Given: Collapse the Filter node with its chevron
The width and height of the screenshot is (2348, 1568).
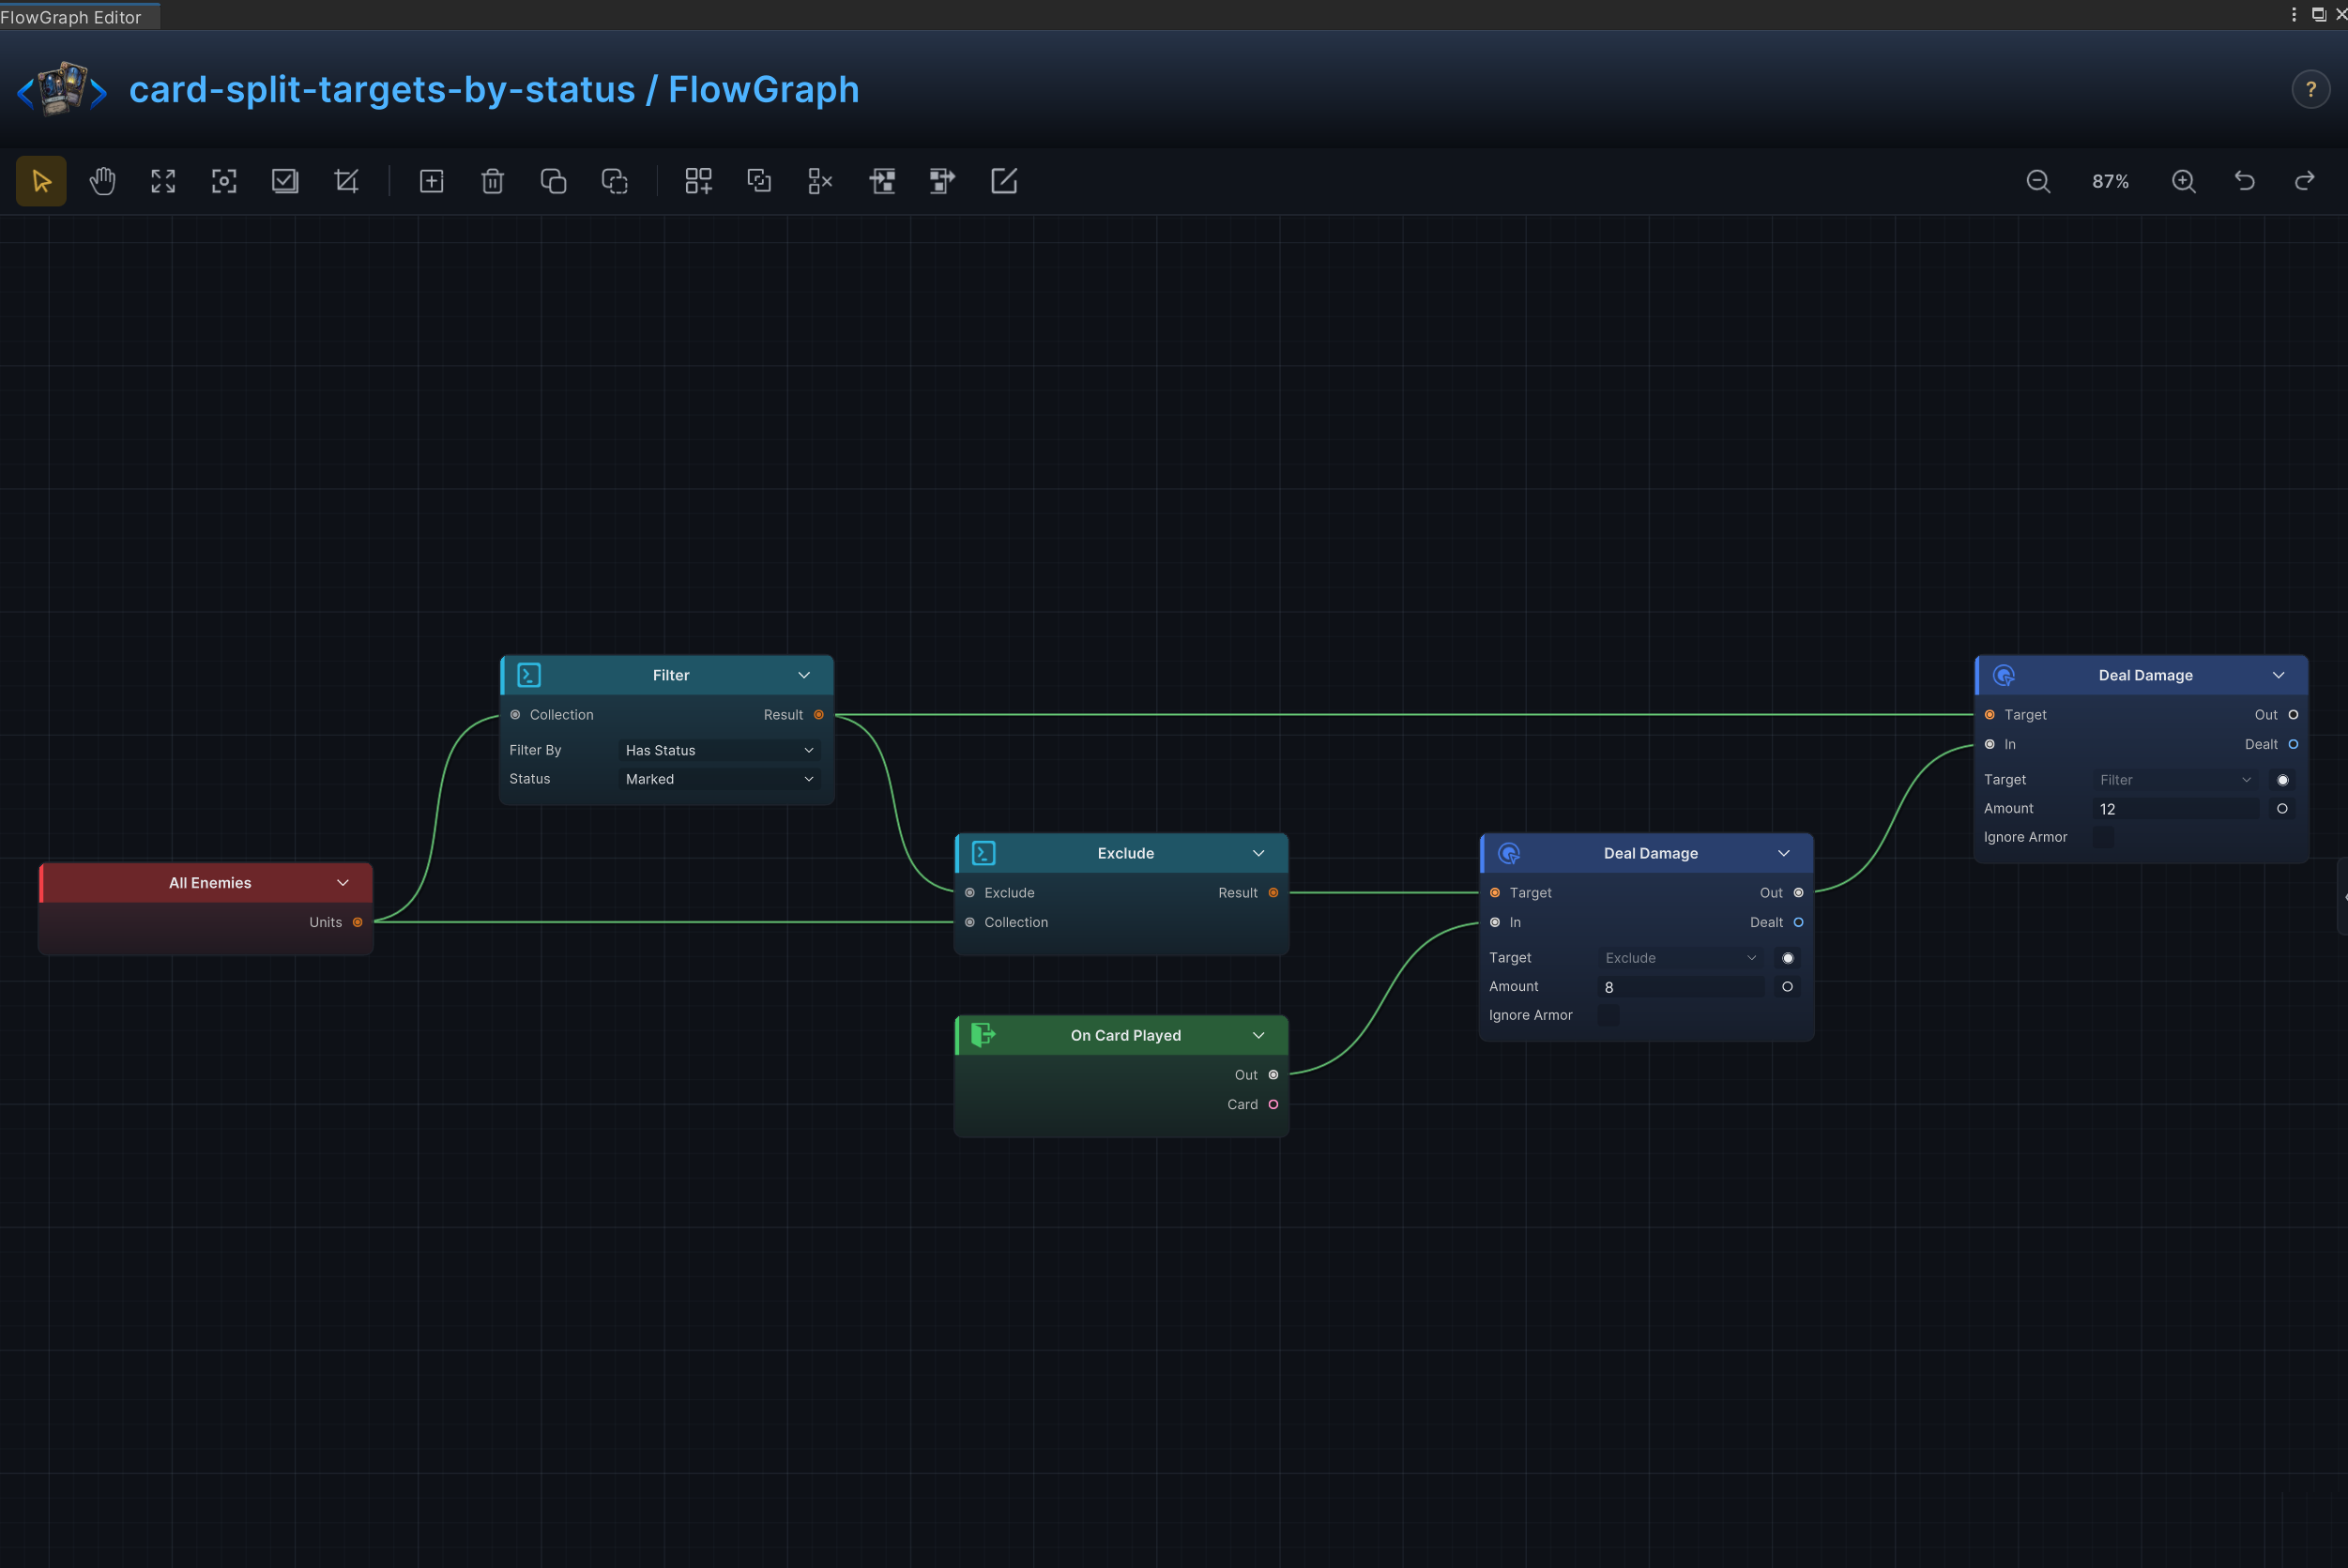Looking at the screenshot, I should (x=804, y=675).
